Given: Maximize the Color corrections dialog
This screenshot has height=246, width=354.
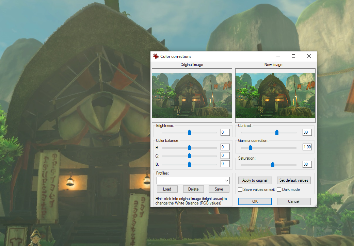Looking at the screenshot, I should 293,56.
